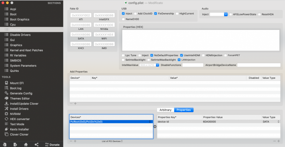Click the home icon in bottom bar
Screen dimensions: 285x147
[x=26, y=145]
